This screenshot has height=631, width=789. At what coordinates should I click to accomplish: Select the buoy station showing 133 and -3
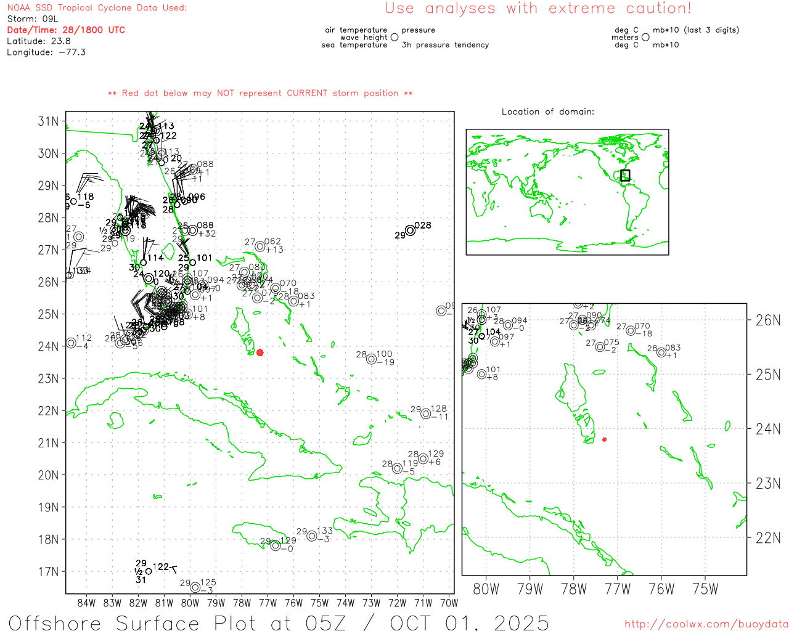coord(312,536)
